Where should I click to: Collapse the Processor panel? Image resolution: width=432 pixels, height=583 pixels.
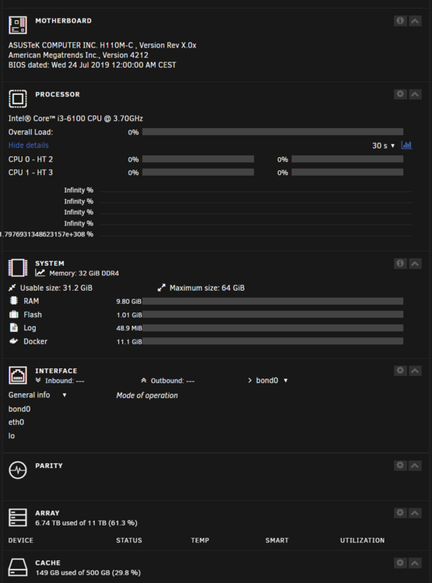click(415, 94)
